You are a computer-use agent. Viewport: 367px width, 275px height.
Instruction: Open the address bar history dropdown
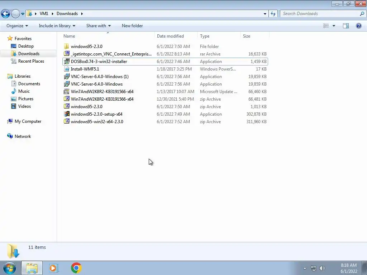coord(265,14)
